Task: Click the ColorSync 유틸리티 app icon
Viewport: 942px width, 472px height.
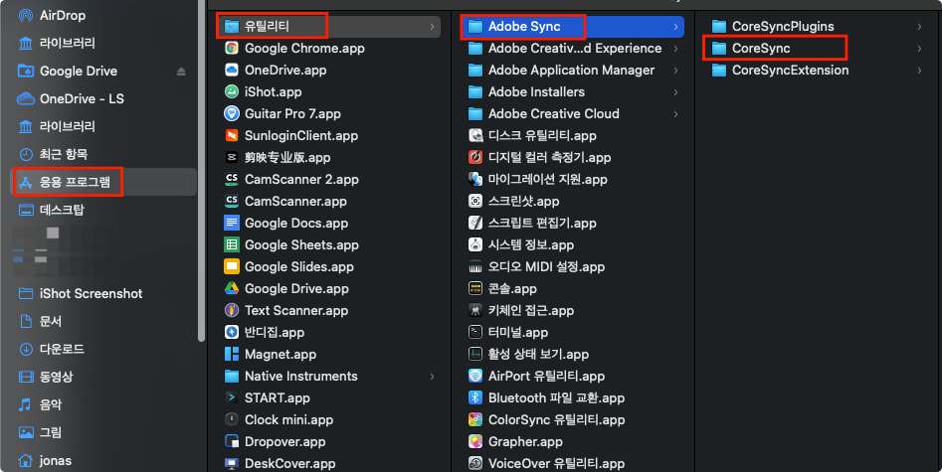Action: point(475,419)
